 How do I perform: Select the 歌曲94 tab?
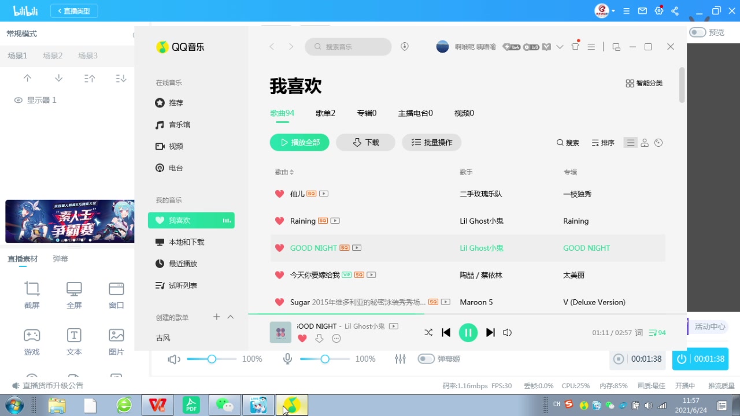[282, 113]
